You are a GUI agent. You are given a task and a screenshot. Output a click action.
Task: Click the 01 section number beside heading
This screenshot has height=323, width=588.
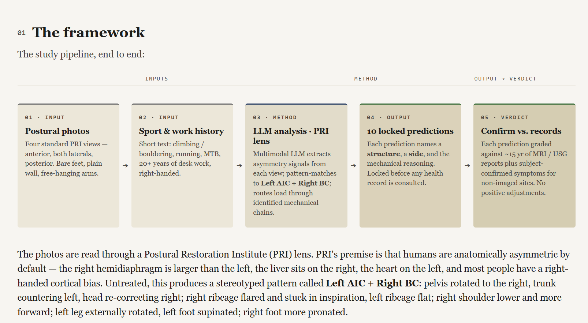coord(22,33)
